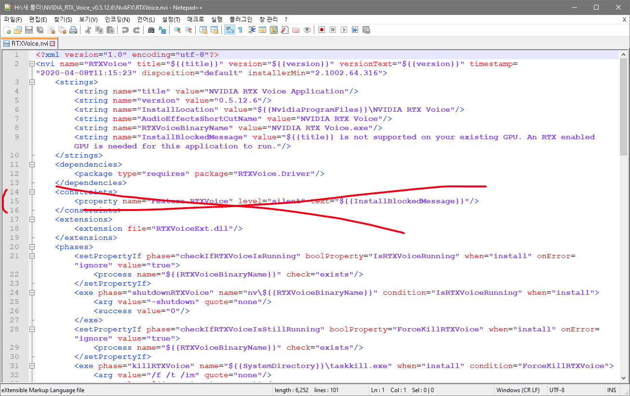630x396 pixels.
Task: Cut the selection using the scissors icon
Action: [x=88, y=30]
